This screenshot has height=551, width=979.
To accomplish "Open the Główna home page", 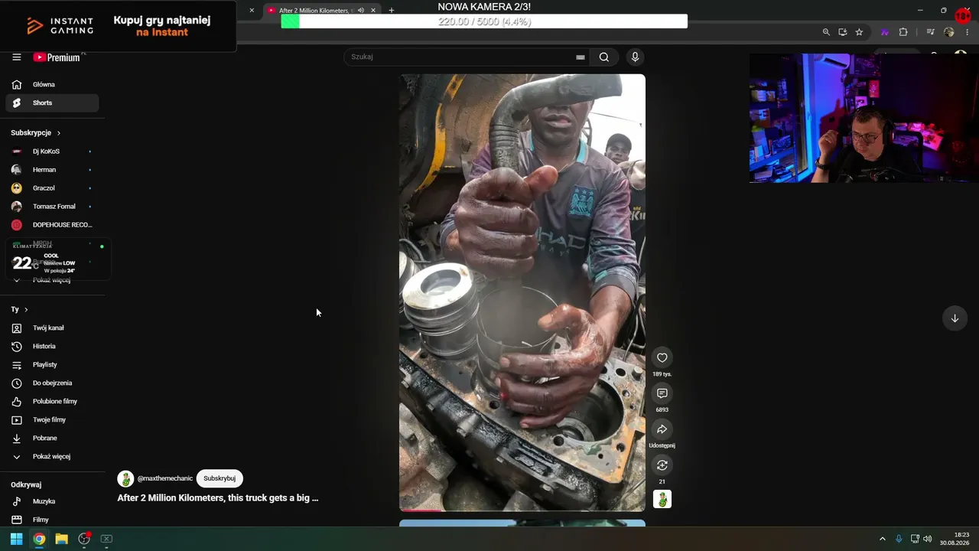I will tap(52, 84).
